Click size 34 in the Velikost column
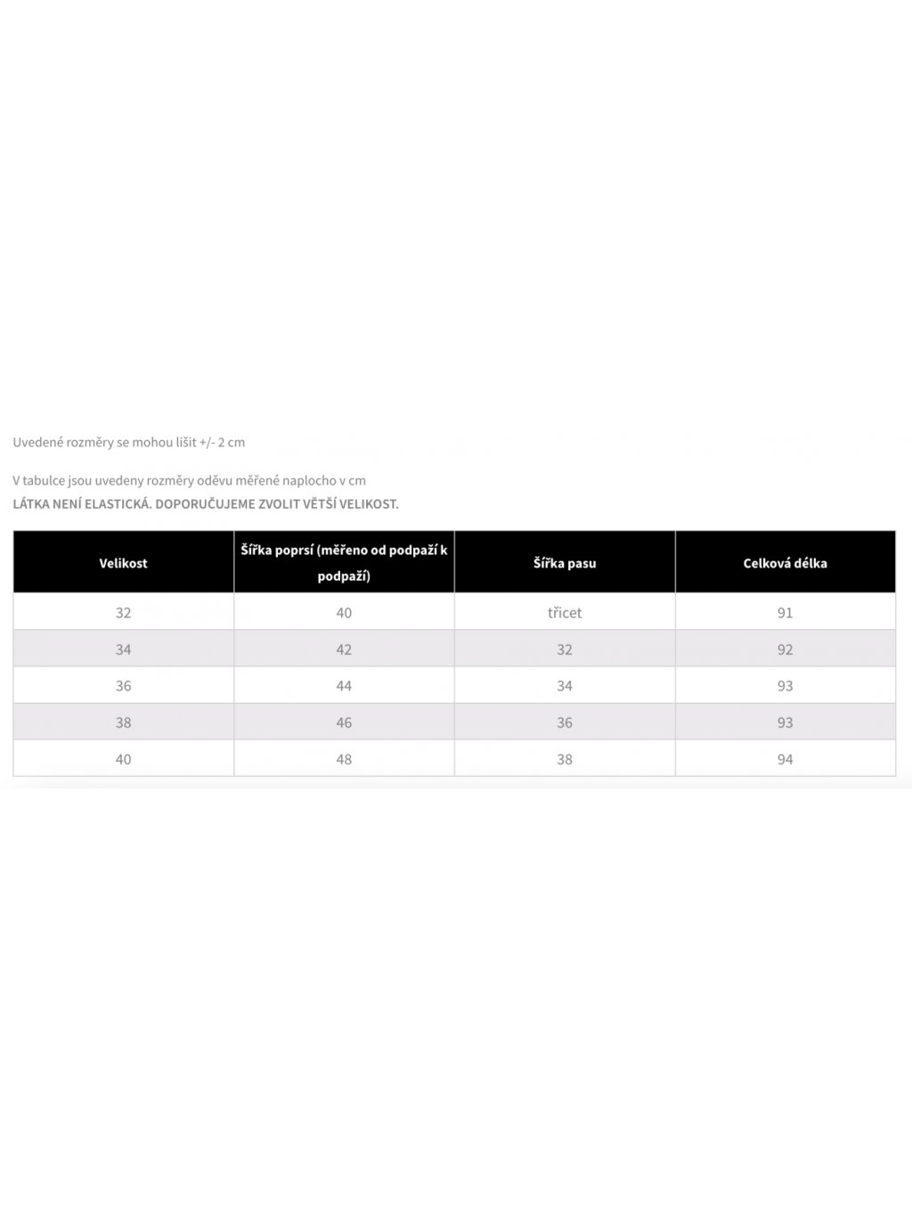 click(124, 649)
